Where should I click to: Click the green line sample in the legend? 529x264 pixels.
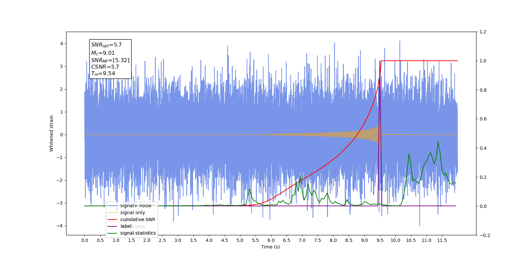click(x=112, y=233)
